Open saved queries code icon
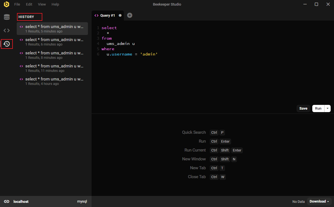 7,31
